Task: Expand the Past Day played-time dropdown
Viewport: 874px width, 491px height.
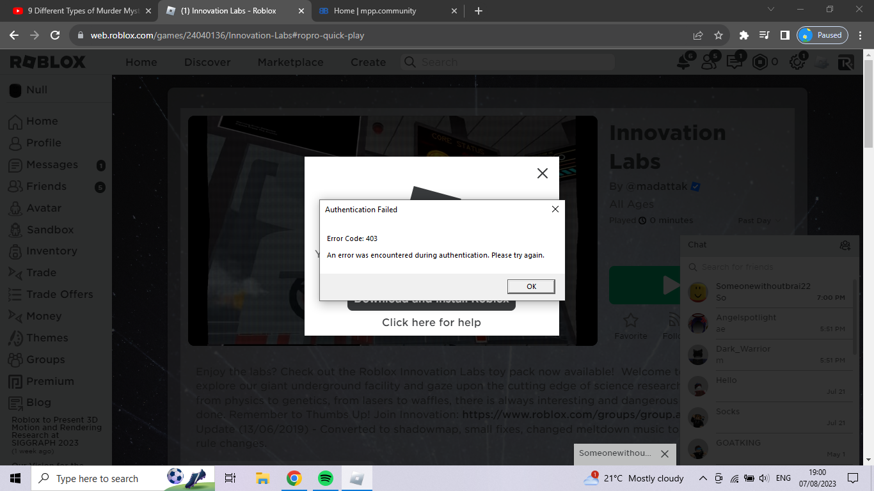Action: pos(759,221)
